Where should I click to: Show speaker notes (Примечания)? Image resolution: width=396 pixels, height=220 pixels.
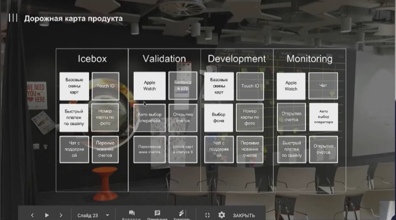(157, 215)
